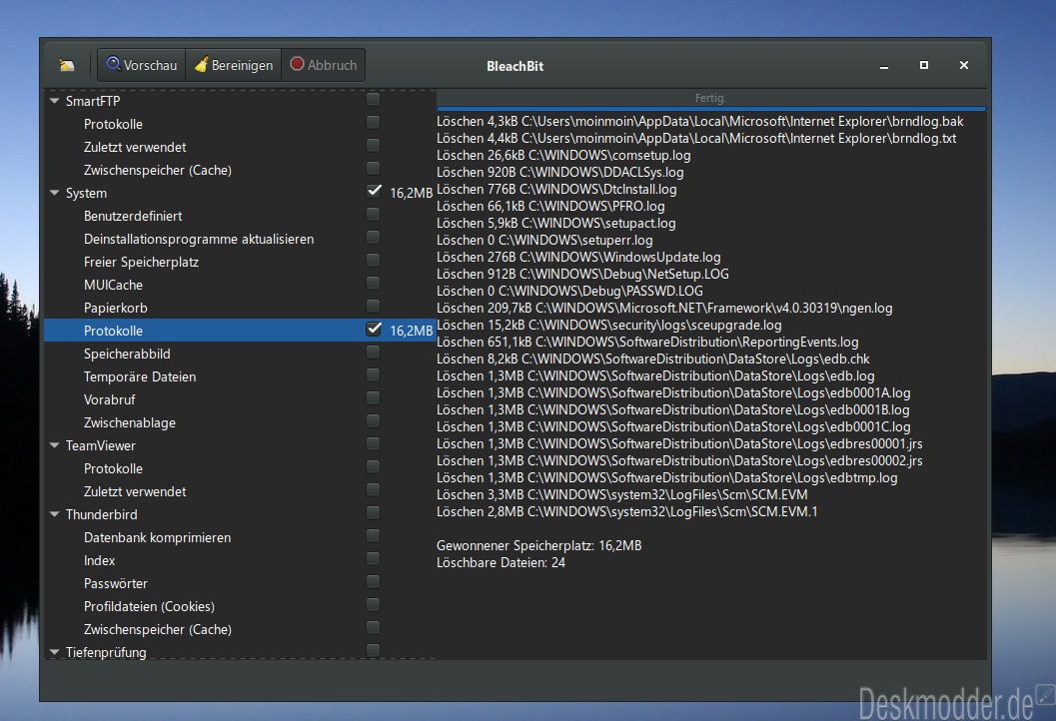Click the Gewonnener Speicherplatz summary line

[538, 546]
